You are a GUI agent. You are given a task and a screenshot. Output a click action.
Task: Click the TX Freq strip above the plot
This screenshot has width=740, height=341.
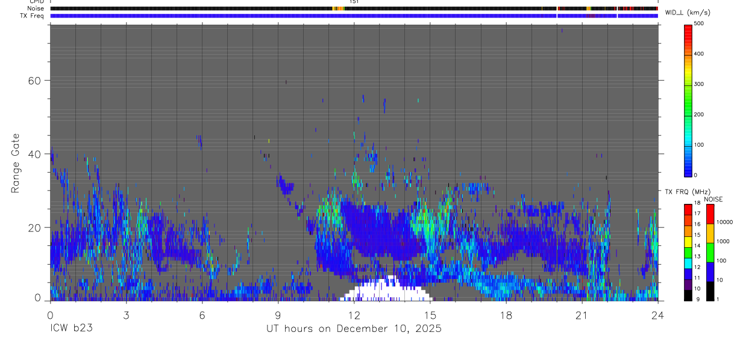(x=354, y=16)
